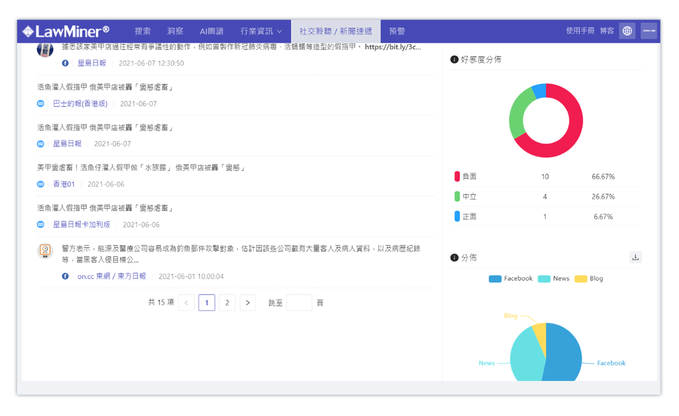This screenshot has width=679, height=416.
Task: Click the info icon beside 好感度分佈
Action: 454,59
